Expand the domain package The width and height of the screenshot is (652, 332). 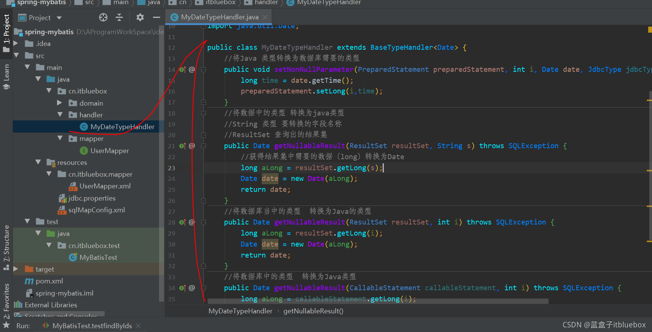point(60,103)
